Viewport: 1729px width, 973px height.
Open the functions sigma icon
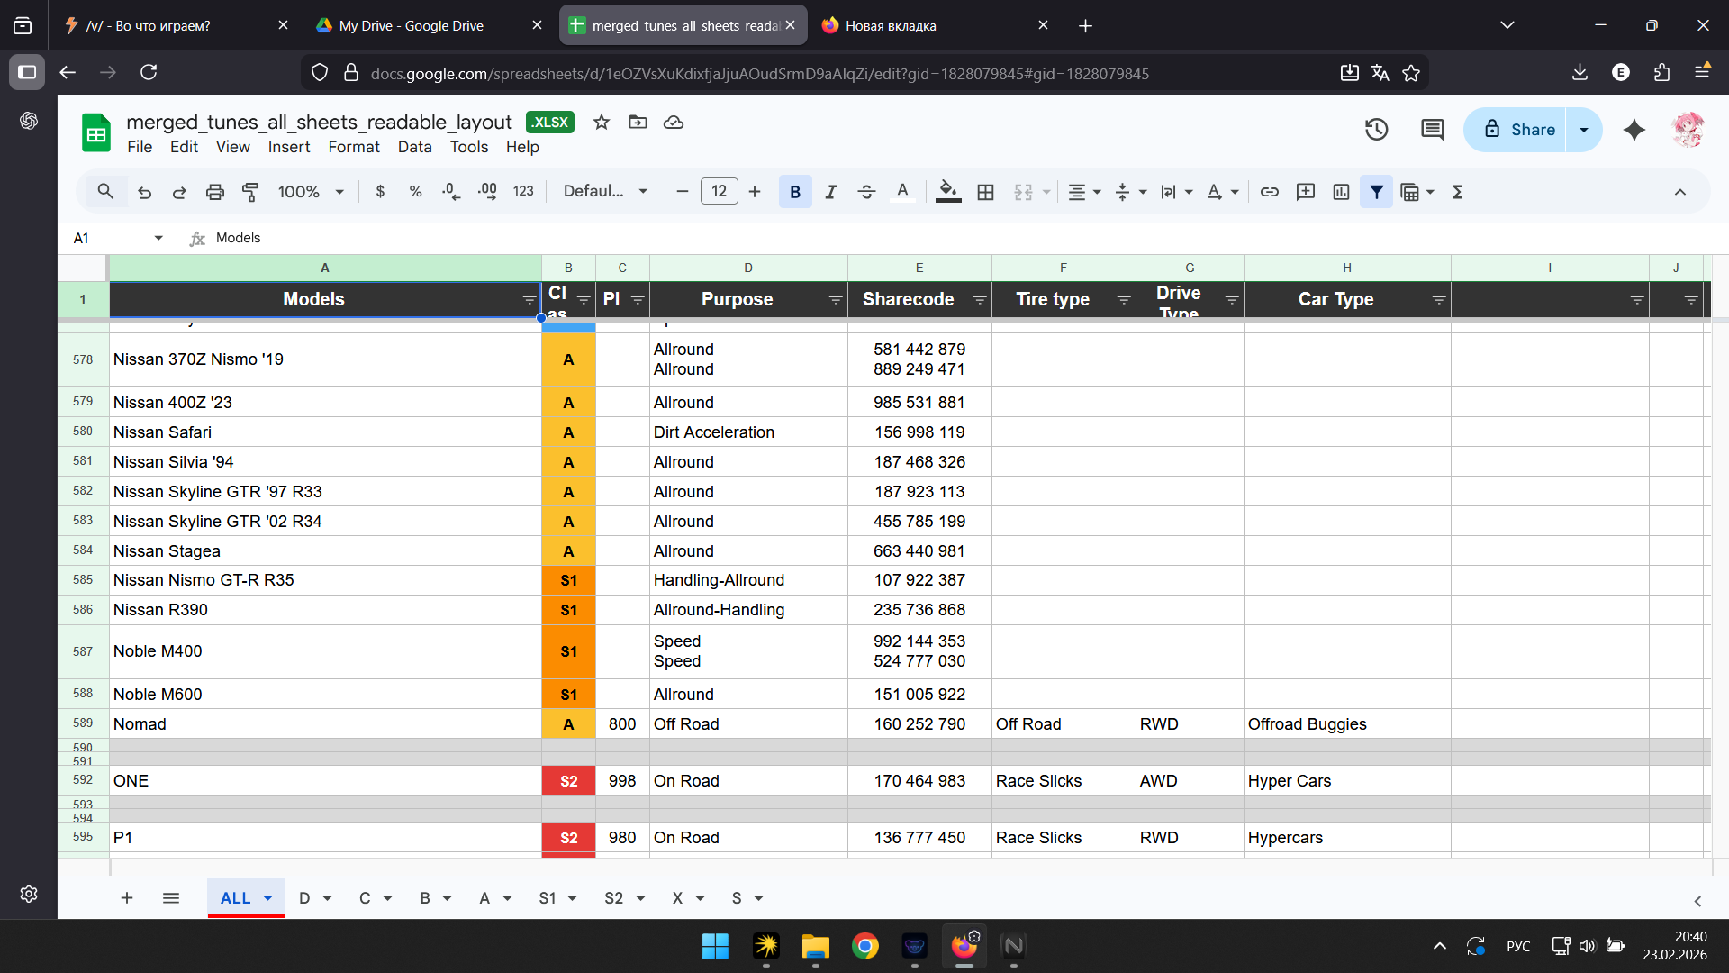click(x=1458, y=192)
